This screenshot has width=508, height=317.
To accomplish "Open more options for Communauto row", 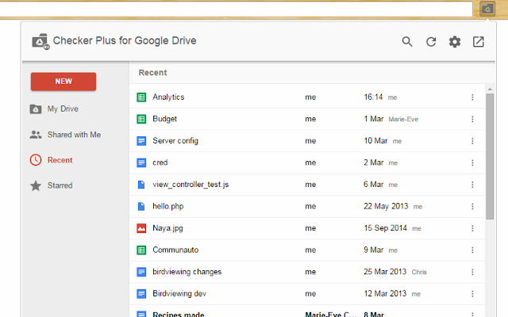I will [472, 250].
